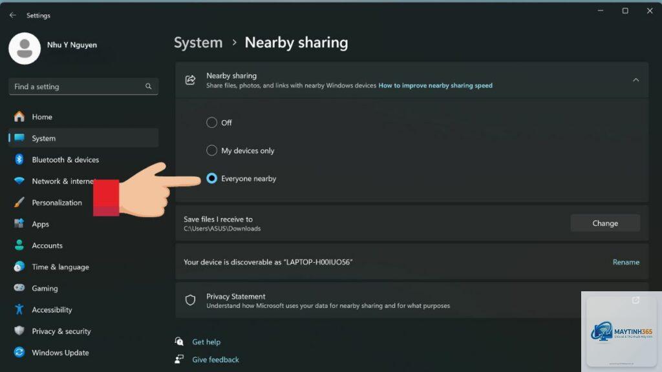Open Home settings page
662x372 pixels.
pyautogui.click(x=83, y=117)
